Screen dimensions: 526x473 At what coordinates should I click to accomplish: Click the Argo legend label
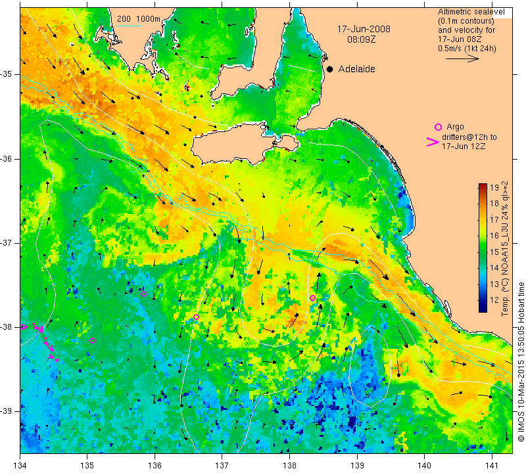(455, 127)
